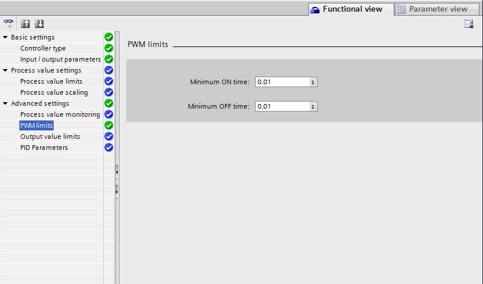Collapse the Advanced settings tree node
This screenshot has height=284, width=483.
5,103
